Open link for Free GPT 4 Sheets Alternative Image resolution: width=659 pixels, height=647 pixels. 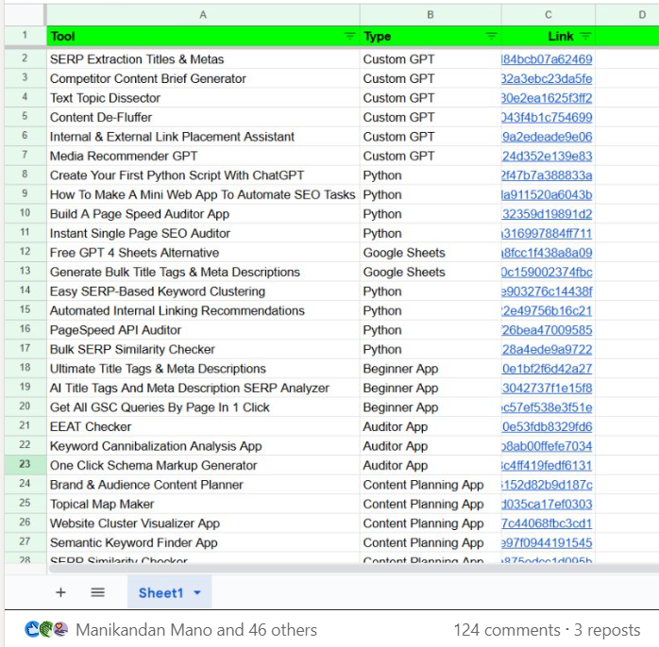pyautogui.click(x=547, y=253)
